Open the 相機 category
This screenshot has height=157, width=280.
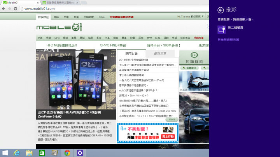tap(65, 38)
